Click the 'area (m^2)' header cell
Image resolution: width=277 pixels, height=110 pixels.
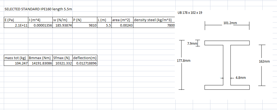point(122,20)
